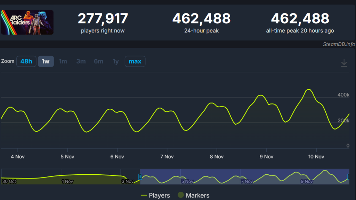The height and width of the screenshot is (200, 356).
Task: Click the 24-hour peak figure
Action: click(201, 18)
